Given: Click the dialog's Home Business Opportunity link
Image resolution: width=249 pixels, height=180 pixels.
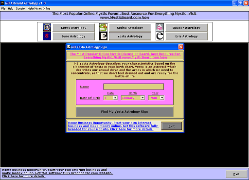Looking at the screenshot, I should click(x=113, y=126).
